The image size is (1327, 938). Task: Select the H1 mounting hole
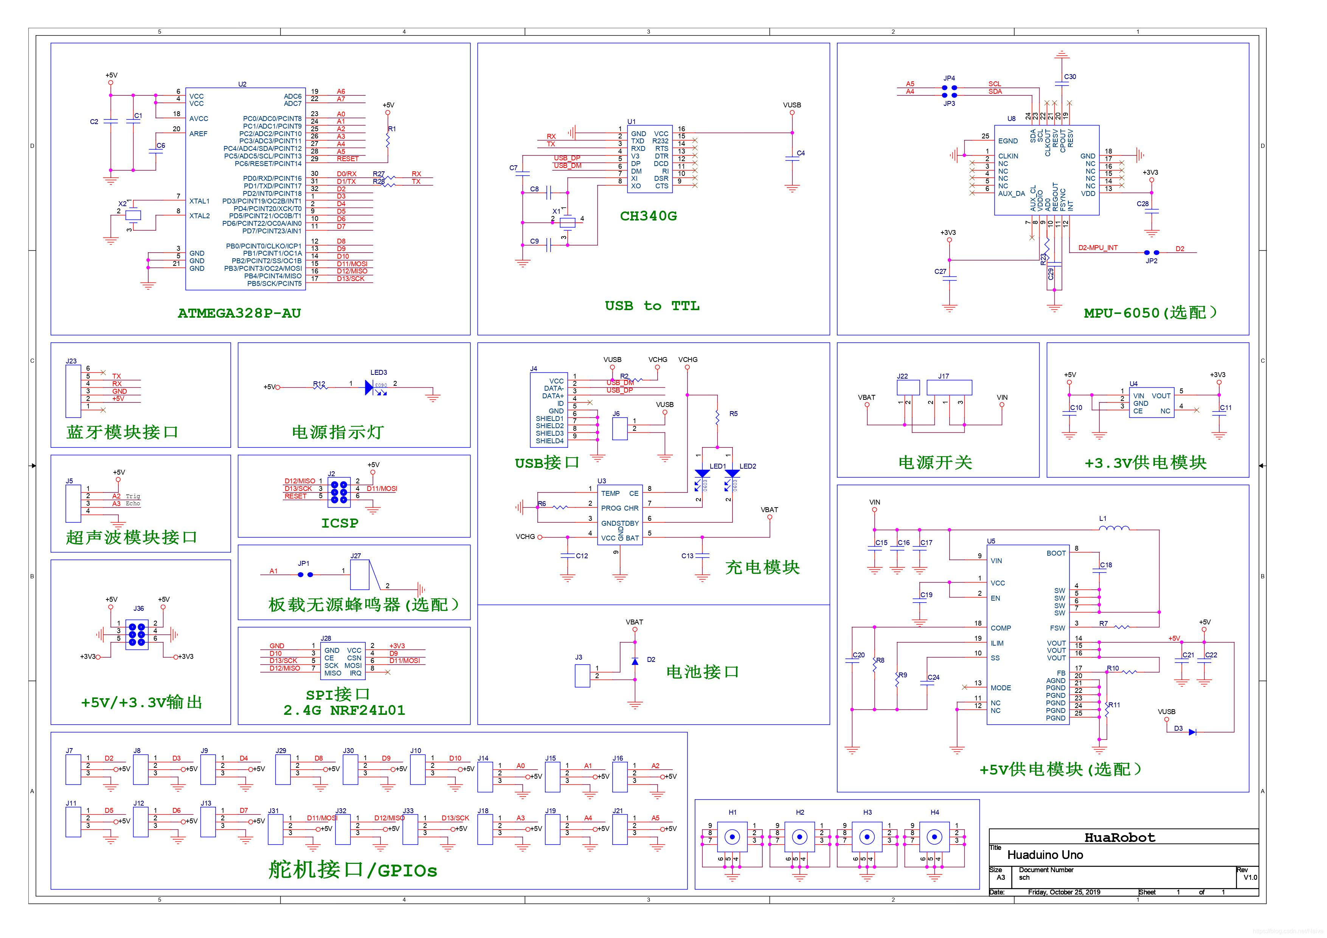tap(732, 836)
